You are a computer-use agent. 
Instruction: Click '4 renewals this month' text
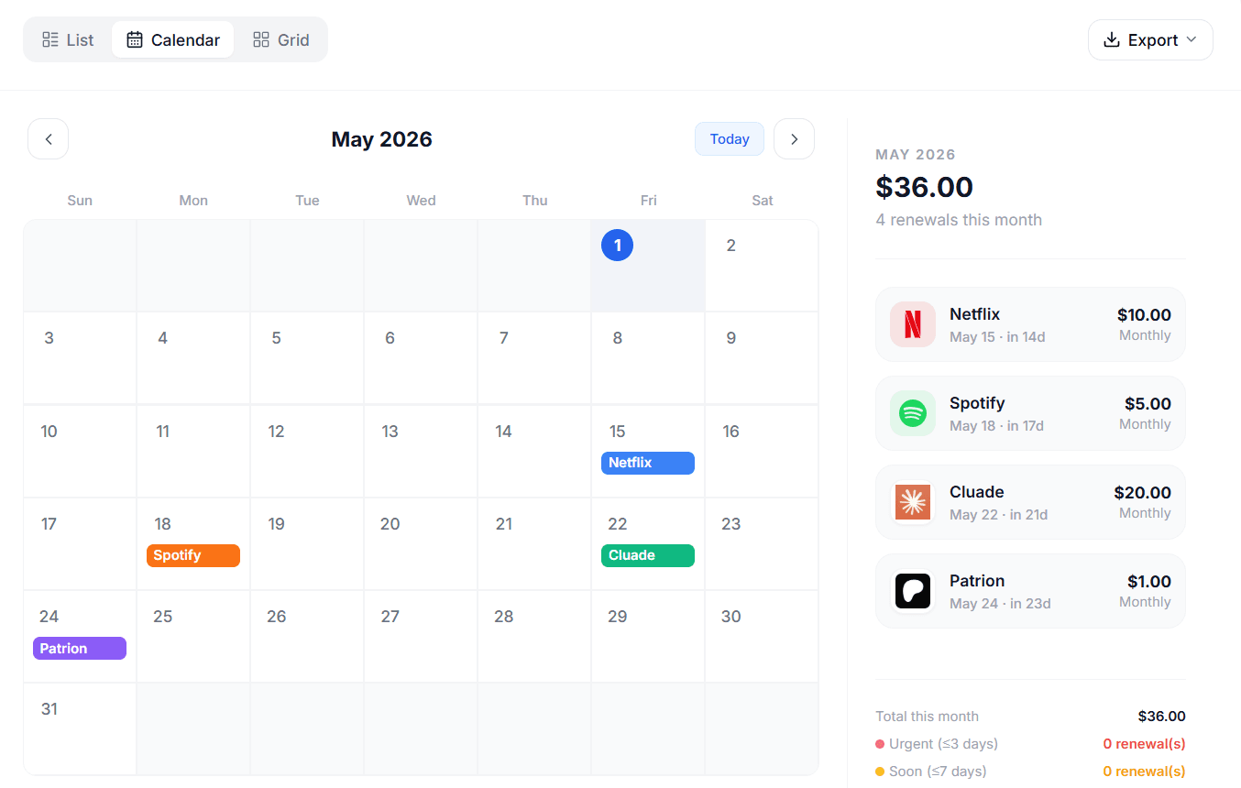(x=959, y=220)
